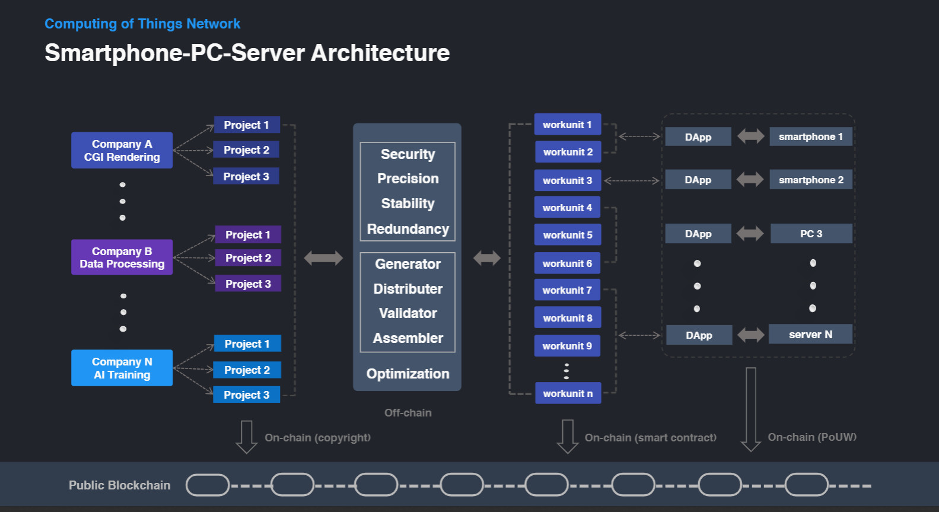939x512 pixels.
Task: Click Project 2 of Company N
Action: pyautogui.click(x=247, y=370)
